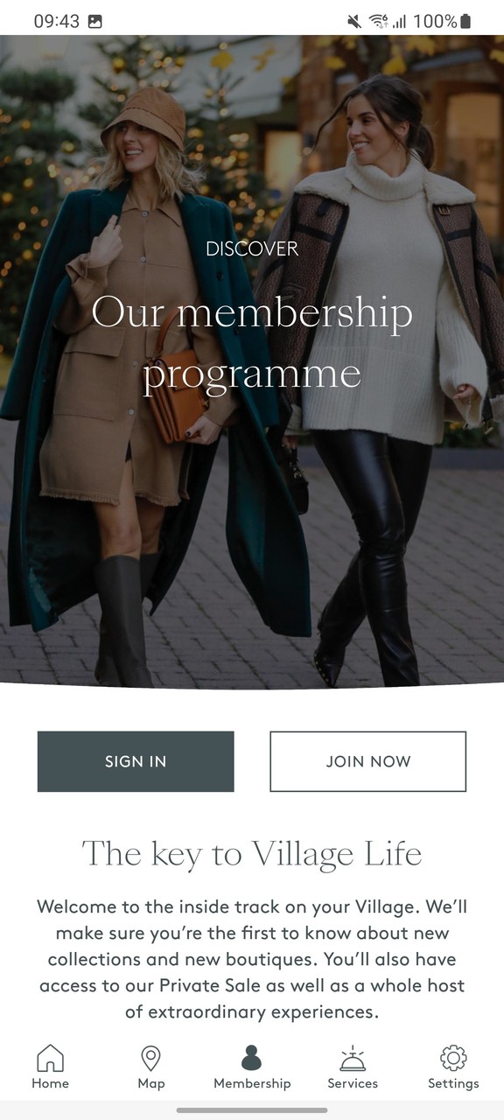This screenshot has width=504, height=1120.
Task: Go to the Settings tab label
Action: click(453, 1083)
